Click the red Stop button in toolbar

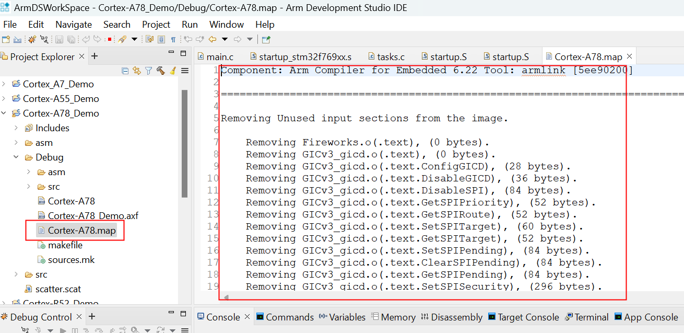click(x=110, y=39)
